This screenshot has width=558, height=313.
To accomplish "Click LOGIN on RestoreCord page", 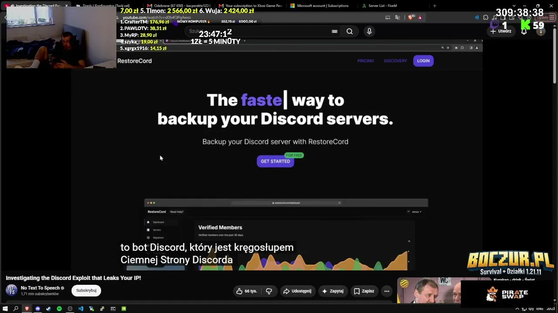I will (x=423, y=61).
